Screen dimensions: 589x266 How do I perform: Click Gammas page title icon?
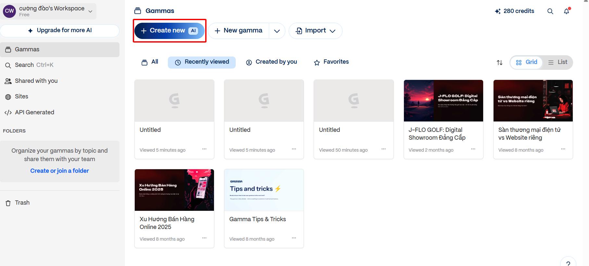click(138, 11)
